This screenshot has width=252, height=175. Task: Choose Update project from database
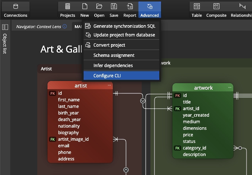(x=121, y=35)
